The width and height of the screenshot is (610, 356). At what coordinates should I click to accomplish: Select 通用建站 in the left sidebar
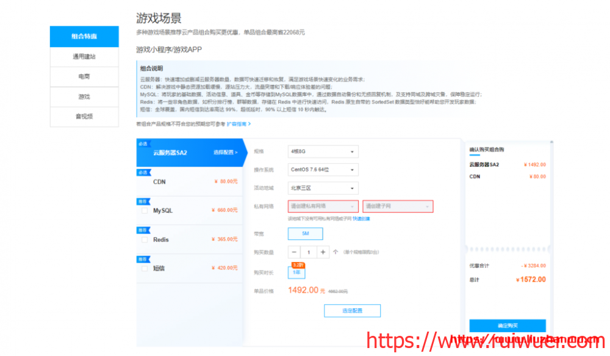pos(84,57)
